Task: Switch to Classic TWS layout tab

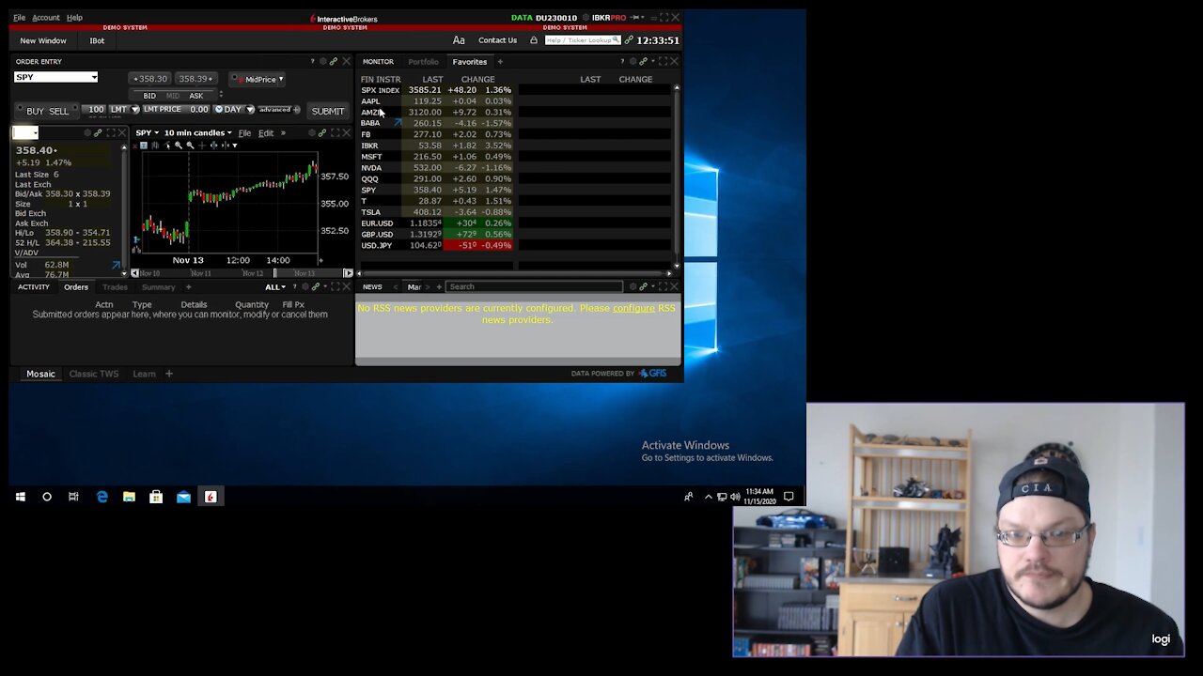Action: click(94, 374)
